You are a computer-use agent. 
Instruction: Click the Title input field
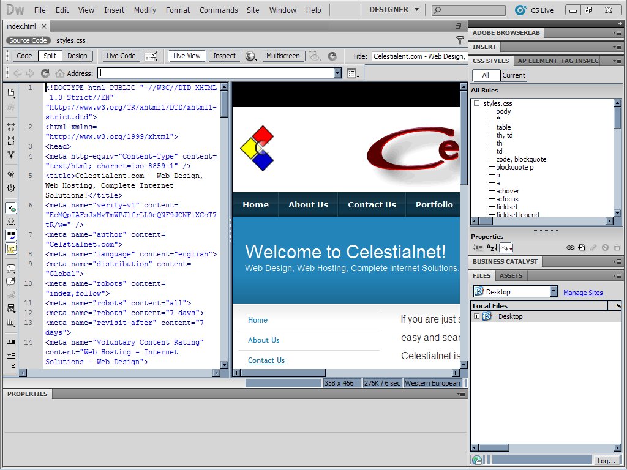[x=419, y=56]
